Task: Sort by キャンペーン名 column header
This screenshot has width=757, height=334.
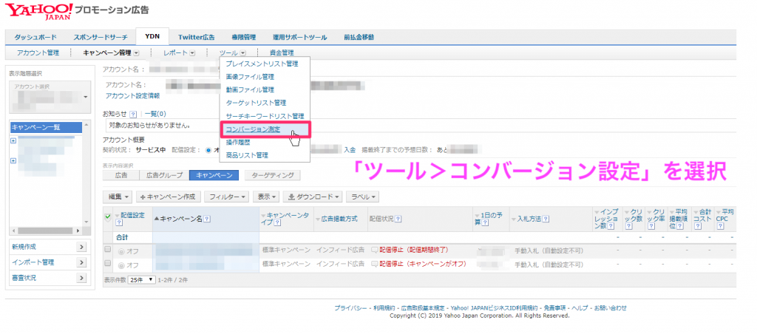Action: pyautogui.click(x=182, y=219)
